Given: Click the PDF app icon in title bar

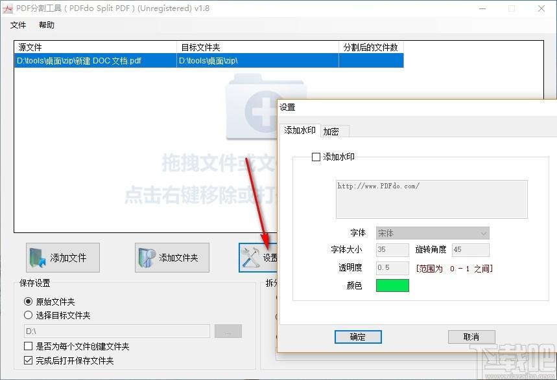Looking at the screenshot, I should (x=8, y=8).
